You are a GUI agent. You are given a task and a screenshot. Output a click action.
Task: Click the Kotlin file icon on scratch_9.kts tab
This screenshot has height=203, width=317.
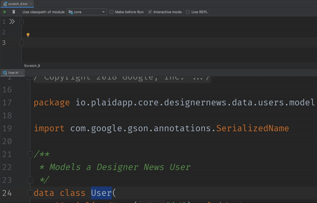point(5,4)
